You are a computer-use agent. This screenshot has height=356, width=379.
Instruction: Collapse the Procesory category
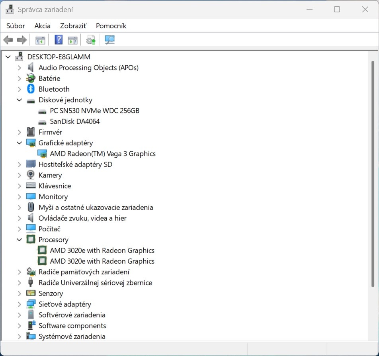19,240
